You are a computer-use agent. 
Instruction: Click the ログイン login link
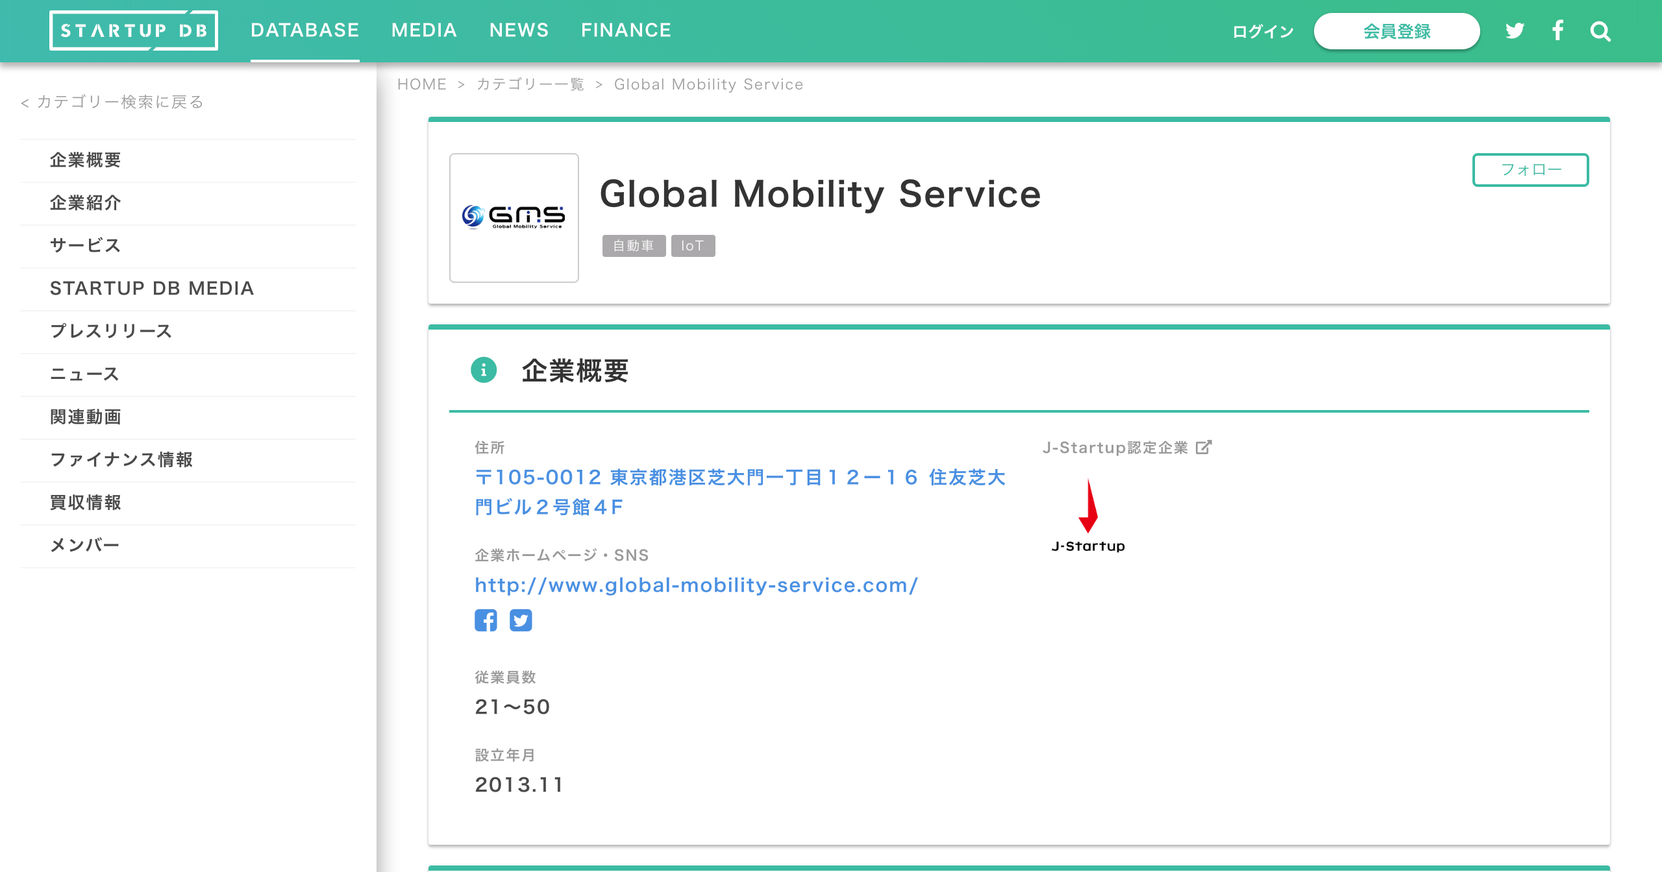[1263, 31]
